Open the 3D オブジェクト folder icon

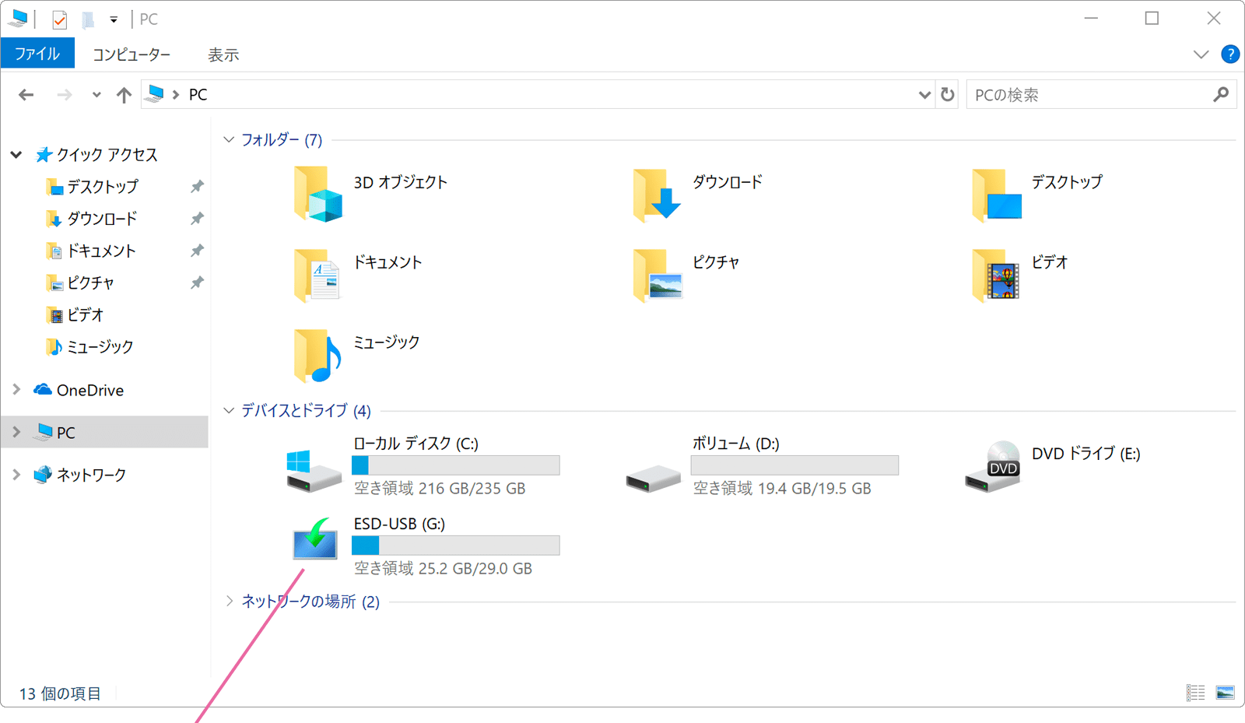(x=318, y=194)
